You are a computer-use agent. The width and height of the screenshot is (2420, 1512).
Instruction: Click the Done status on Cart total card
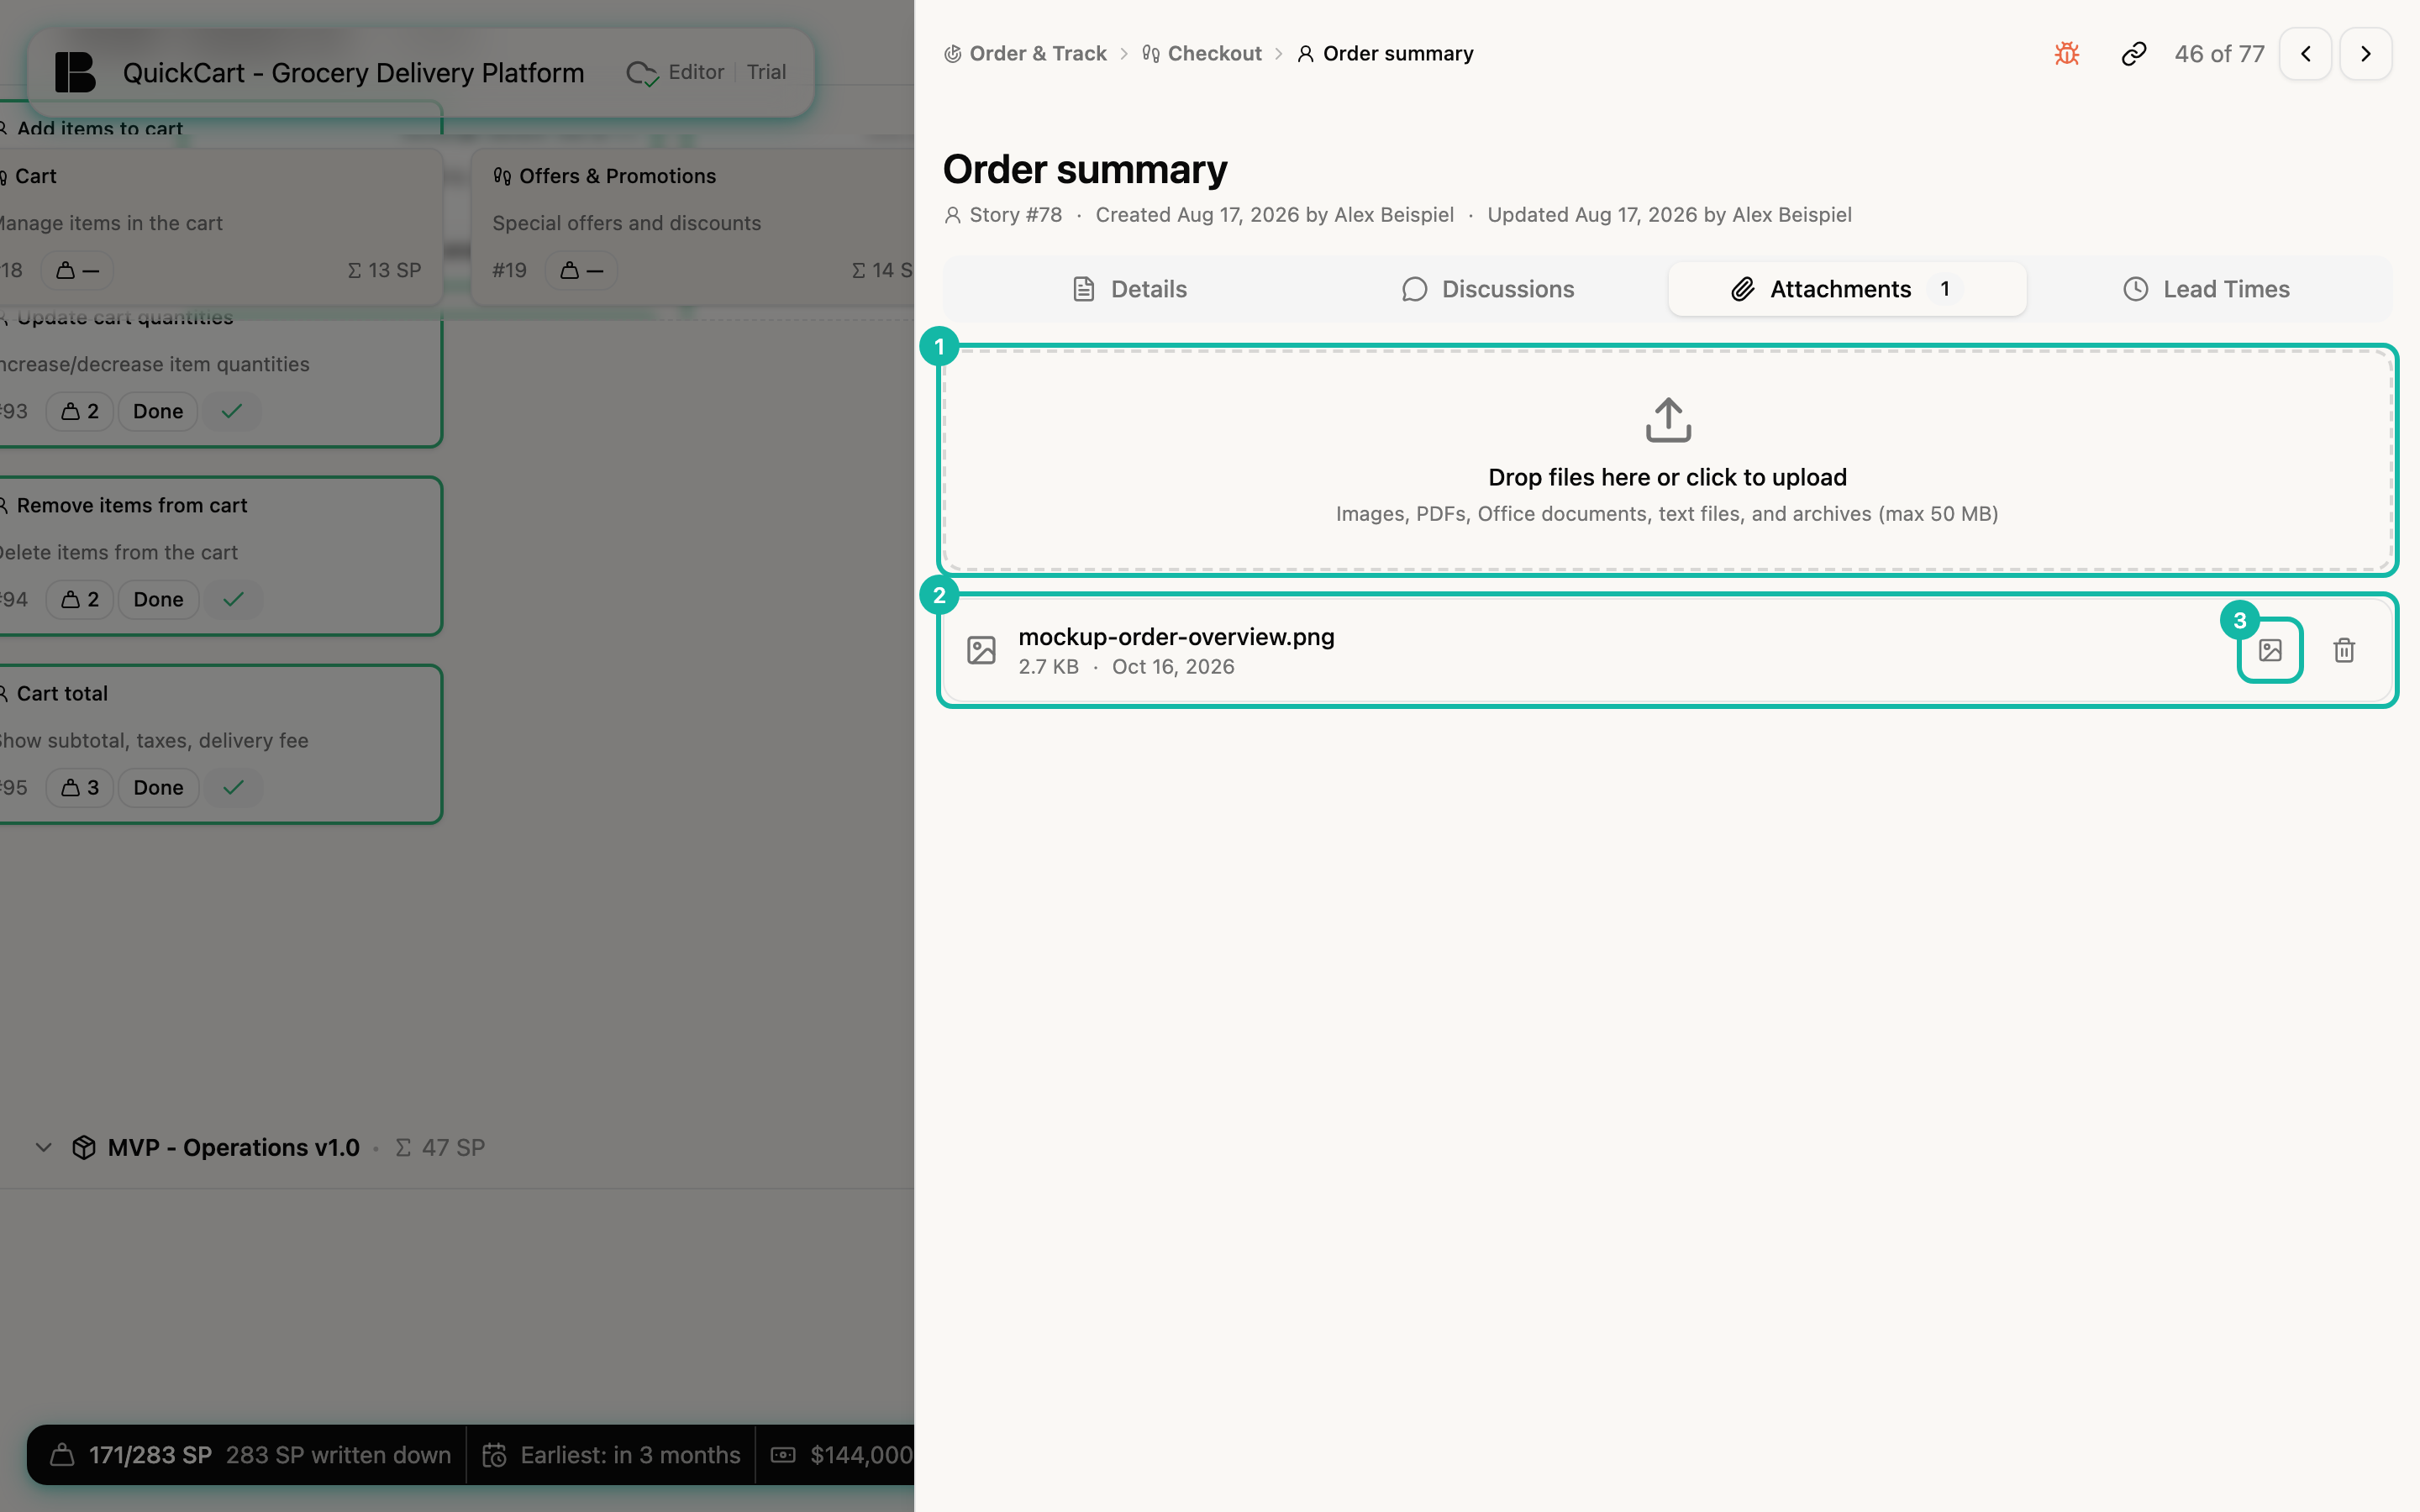point(158,787)
